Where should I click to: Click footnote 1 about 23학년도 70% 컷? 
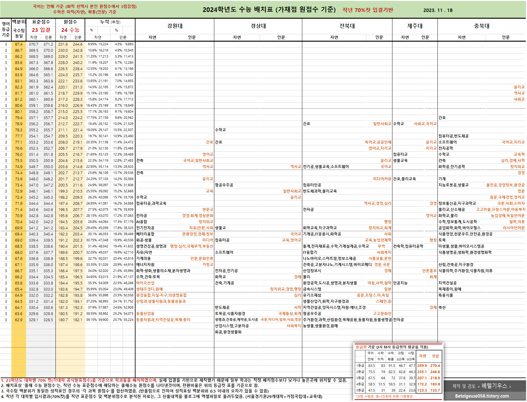tap(174, 380)
